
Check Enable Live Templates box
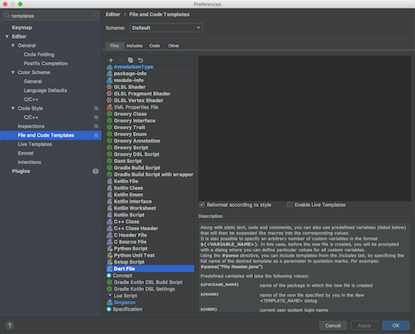pos(290,205)
